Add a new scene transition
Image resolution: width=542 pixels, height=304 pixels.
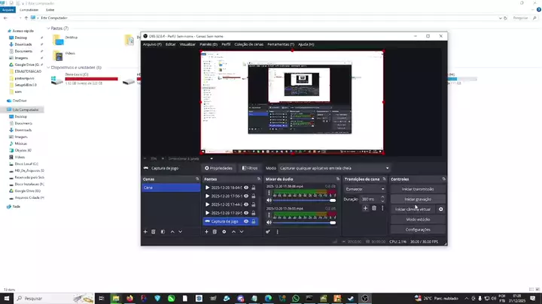click(365, 208)
